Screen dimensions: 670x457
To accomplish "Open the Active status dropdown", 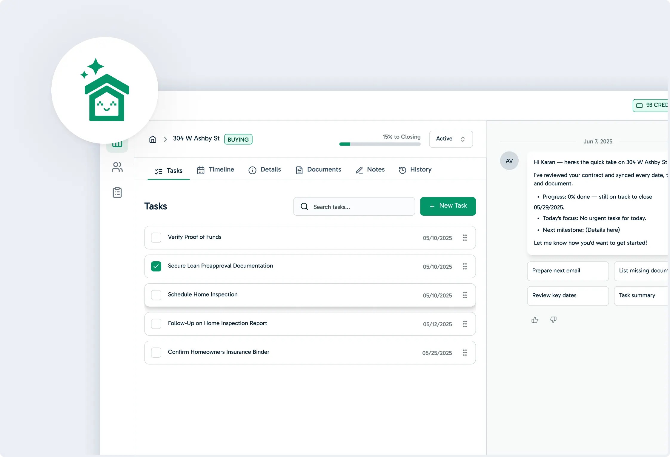I will [451, 139].
